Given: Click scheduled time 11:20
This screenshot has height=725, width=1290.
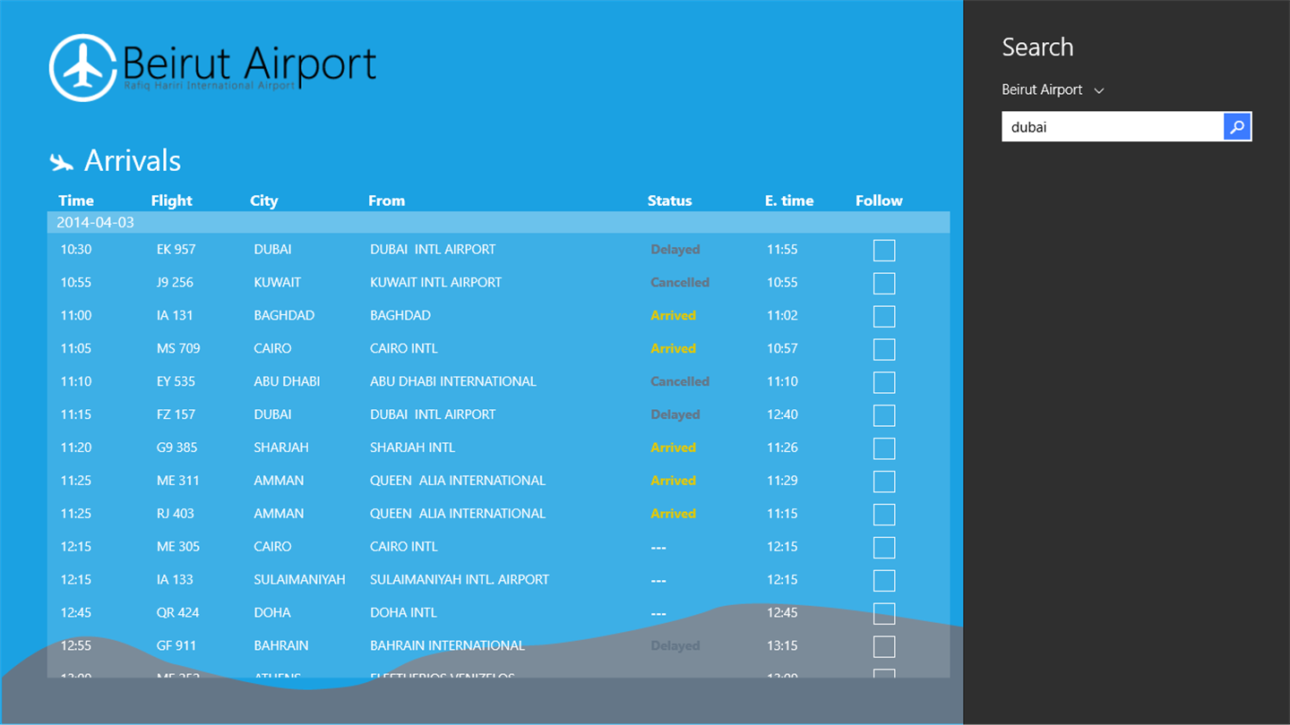Looking at the screenshot, I should (x=76, y=448).
